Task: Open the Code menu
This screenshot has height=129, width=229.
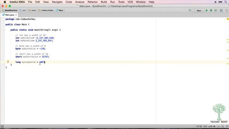Action: coord(69,2)
